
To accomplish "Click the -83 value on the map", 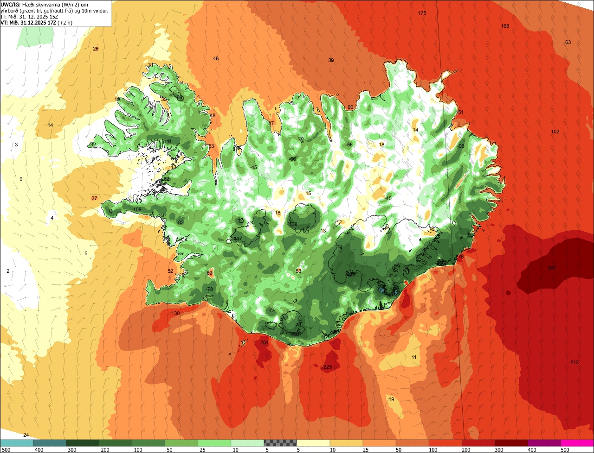I will click(180, 222).
